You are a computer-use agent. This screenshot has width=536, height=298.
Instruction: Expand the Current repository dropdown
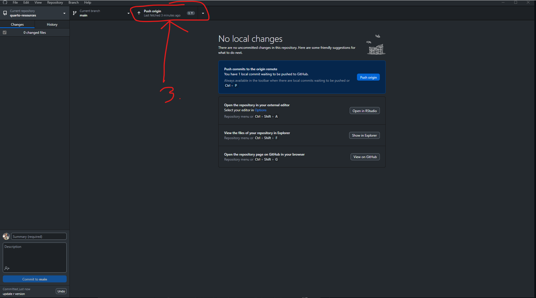pyautogui.click(x=64, y=13)
